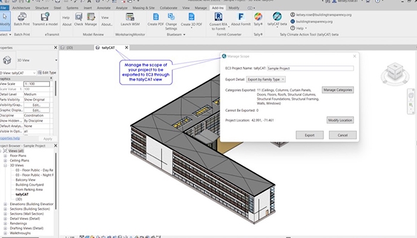The width and height of the screenshot is (417, 238).
Task: Click the Export button
Action: pos(309,135)
